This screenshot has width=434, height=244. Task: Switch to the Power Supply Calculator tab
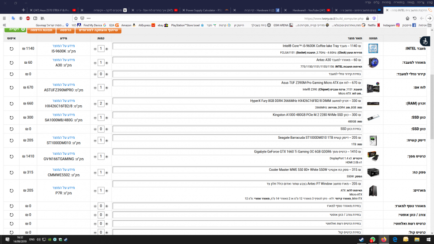pyautogui.click(x=205, y=10)
